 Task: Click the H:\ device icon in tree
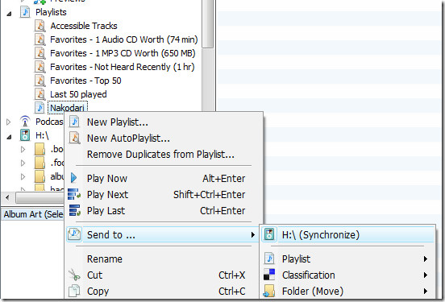coord(25,135)
